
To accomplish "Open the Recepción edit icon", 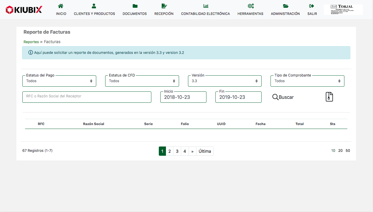I will [x=164, y=6].
